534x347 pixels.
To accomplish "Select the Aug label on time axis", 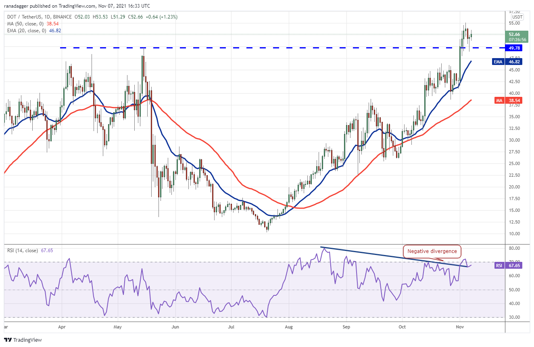I will [288, 328].
